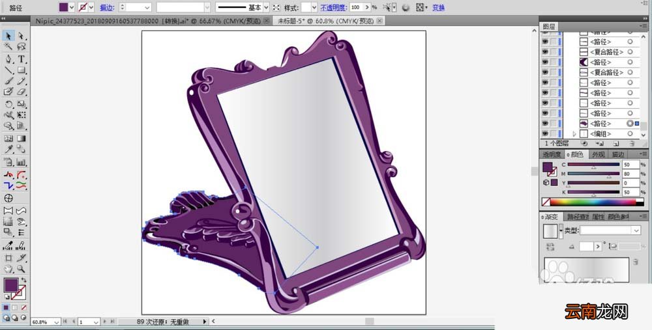Viewport: 652px width, 330px height.
Task: Open the Layers panel flyout menu
Action: (644, 26)
